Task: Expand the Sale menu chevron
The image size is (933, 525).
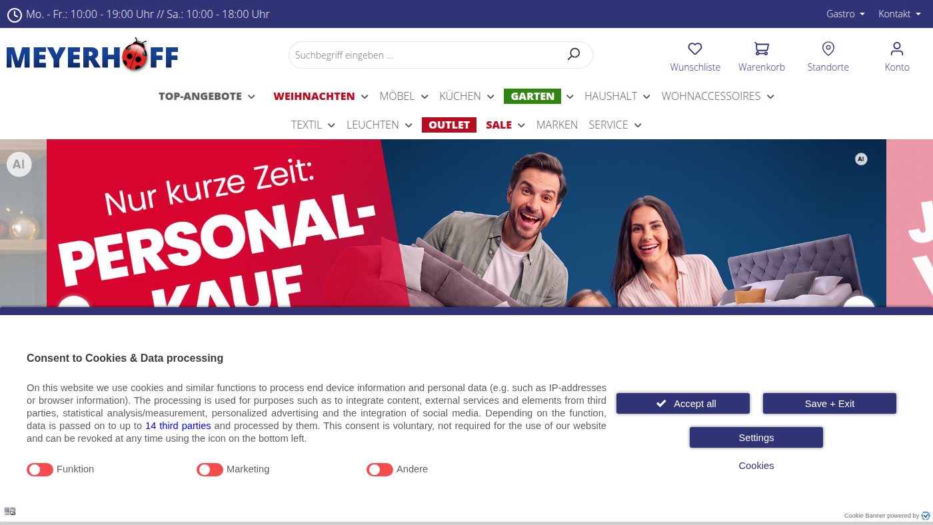Action: pos(521,125)
